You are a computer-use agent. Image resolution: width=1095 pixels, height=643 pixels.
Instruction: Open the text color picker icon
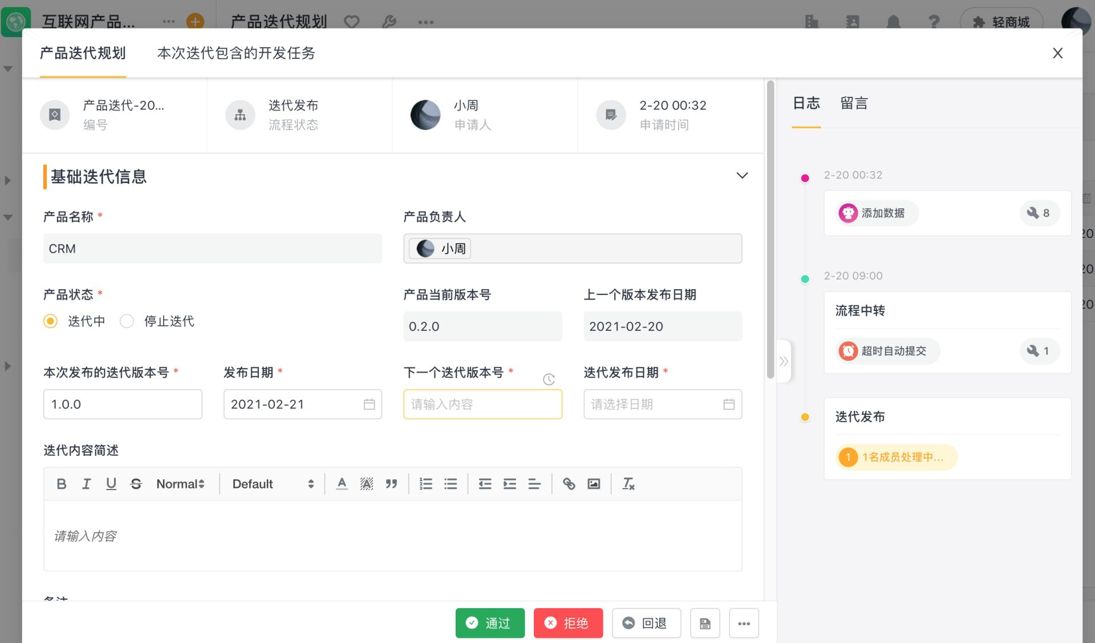342,484
